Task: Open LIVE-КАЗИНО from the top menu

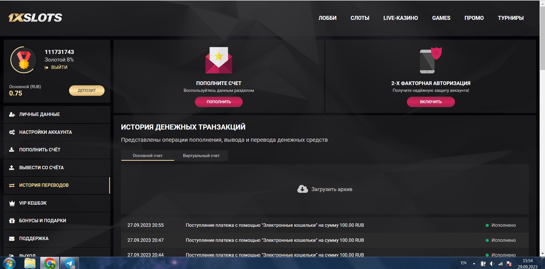Action: click(400, 18)
